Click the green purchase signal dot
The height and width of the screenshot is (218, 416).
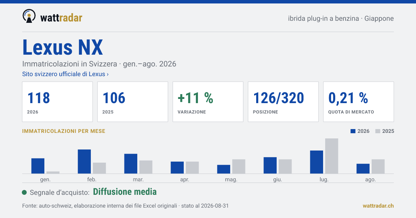24,192
